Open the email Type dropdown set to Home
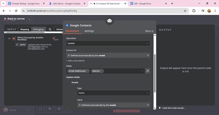This screenshot has width=219, height=115. click(x=114, y=93)
